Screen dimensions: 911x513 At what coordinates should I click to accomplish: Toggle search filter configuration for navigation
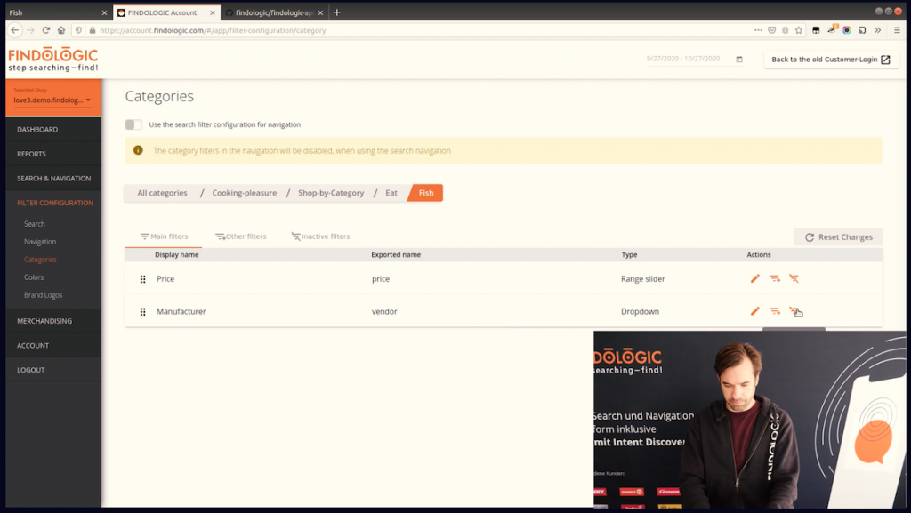(133, 124)
